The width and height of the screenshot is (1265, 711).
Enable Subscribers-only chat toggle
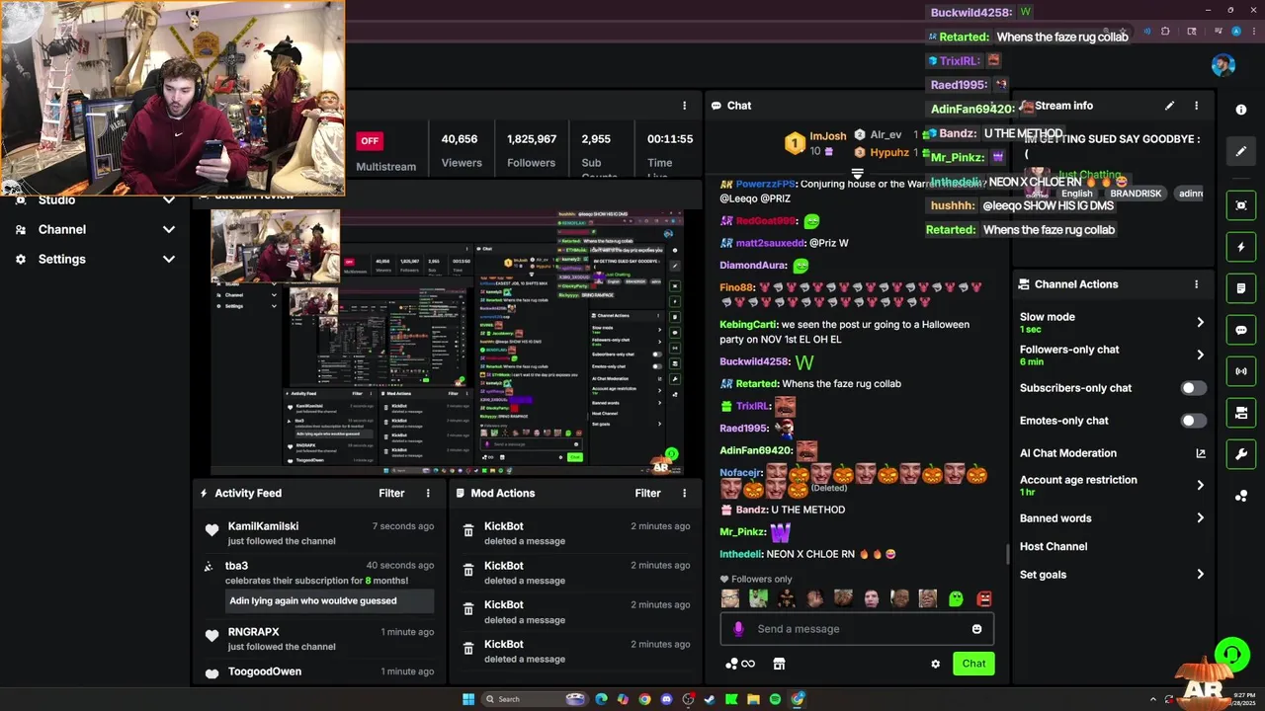pos(1194,388)
